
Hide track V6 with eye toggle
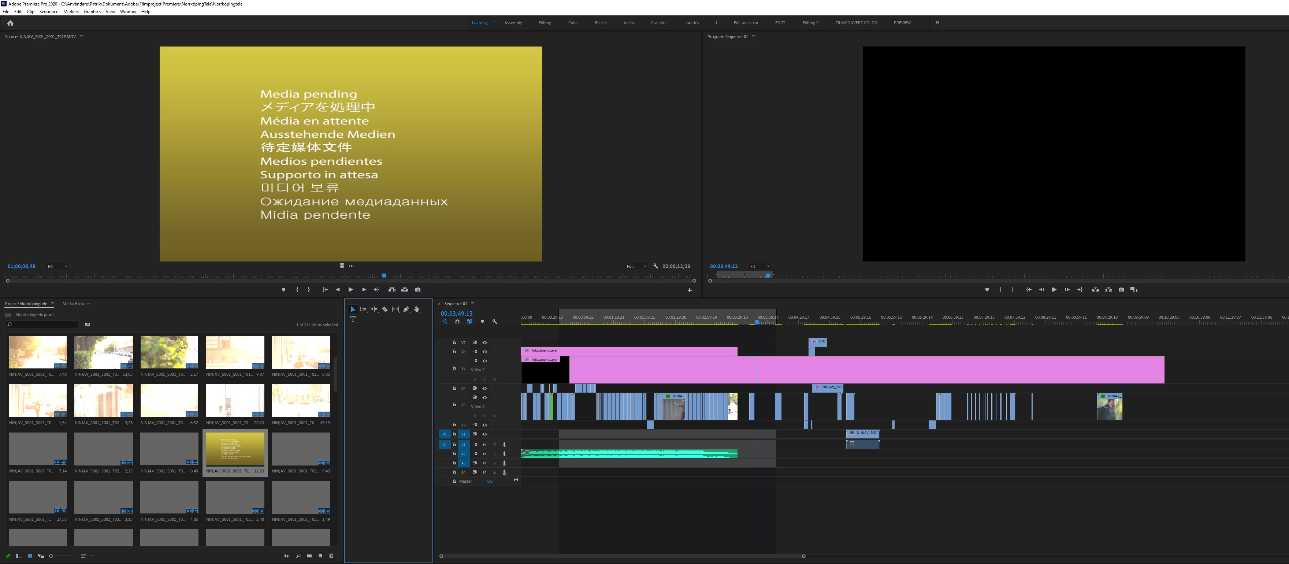pos(484,352)
